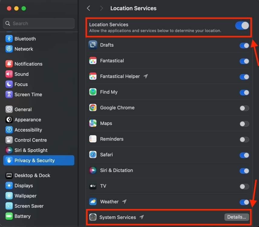Go back using the left chevron
Screen dimensions: 259x227
point(89,8)
